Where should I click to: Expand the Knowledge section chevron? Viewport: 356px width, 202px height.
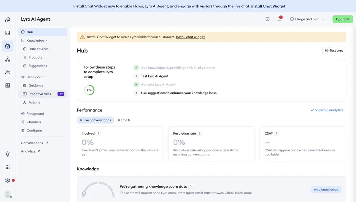(47, 41)
